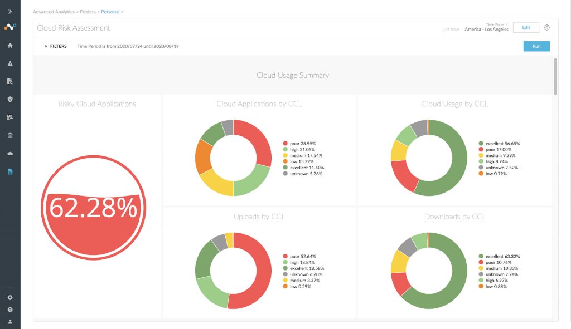
Task: Open the Home icon in sidebar
Action: [10, 46]
